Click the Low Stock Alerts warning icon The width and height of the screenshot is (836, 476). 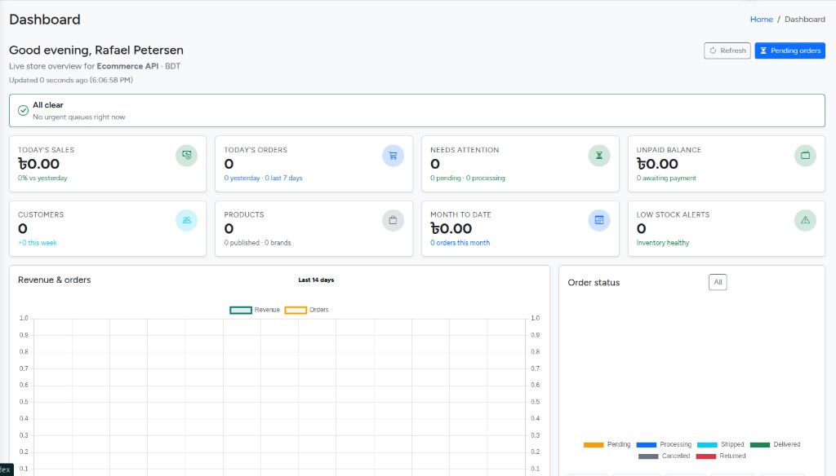click(805, 220)
